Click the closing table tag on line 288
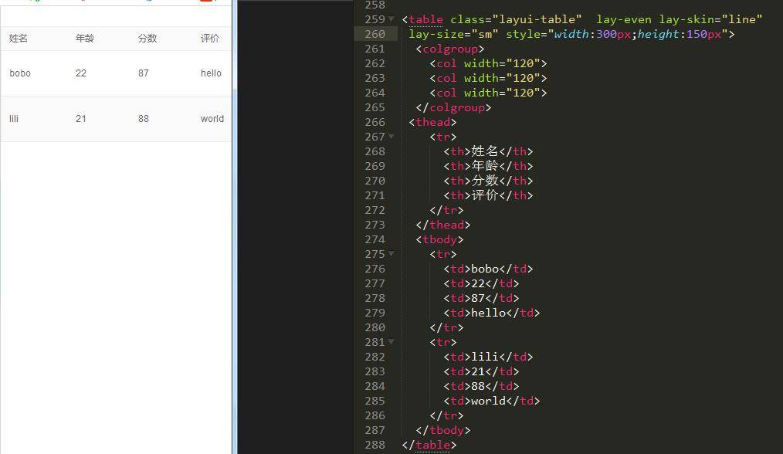The height and width of the screenshot is (454, 783). pos(429,445)
